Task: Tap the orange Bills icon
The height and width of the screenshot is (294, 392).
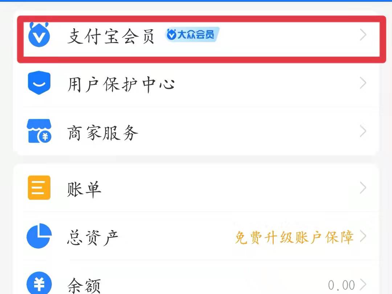Action: 39,188
